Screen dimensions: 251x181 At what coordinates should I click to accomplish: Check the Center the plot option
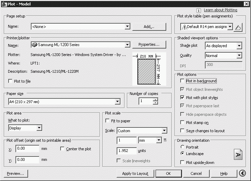tap(62, 149)
